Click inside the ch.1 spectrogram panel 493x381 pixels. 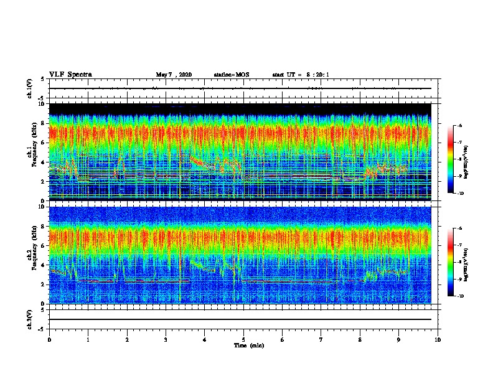tap(240, 152)
